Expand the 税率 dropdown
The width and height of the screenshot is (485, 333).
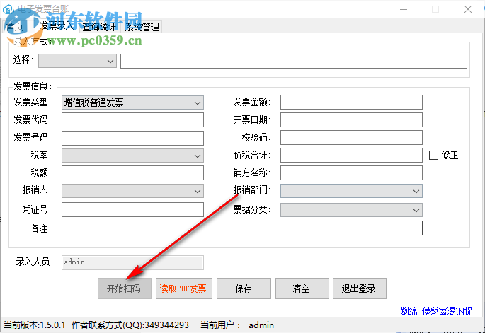point(132,156)
